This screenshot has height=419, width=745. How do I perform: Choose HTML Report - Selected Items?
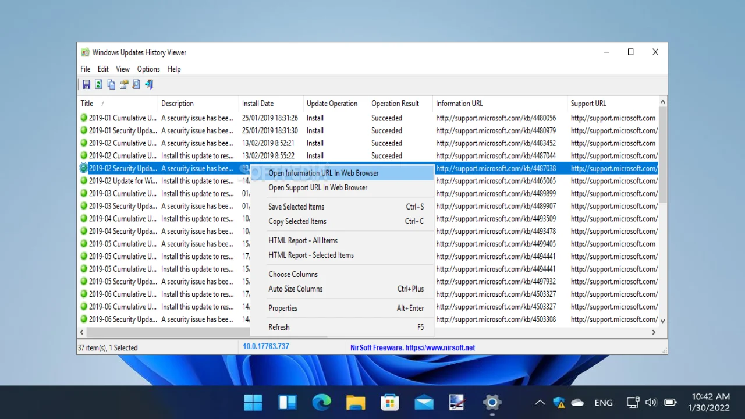(342, 255)
